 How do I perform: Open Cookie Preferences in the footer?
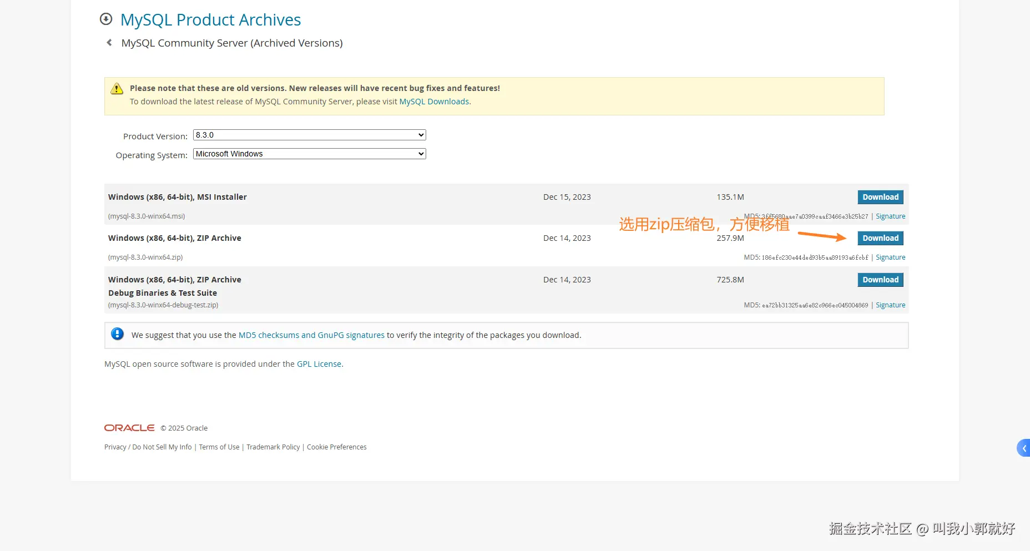coord(336,447)
